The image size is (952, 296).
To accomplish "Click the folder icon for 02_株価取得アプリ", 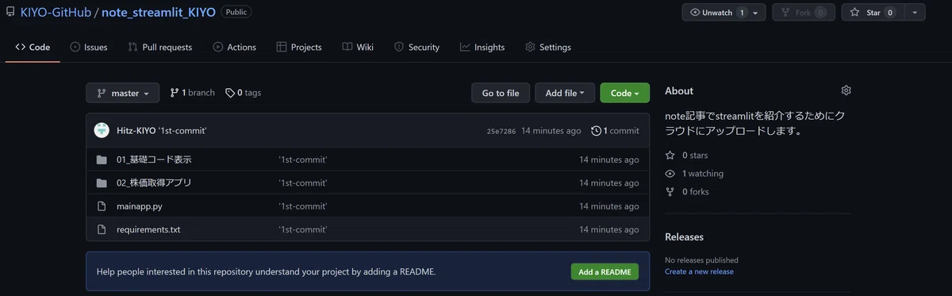I will pyautogui.click(x=102, y=183).
